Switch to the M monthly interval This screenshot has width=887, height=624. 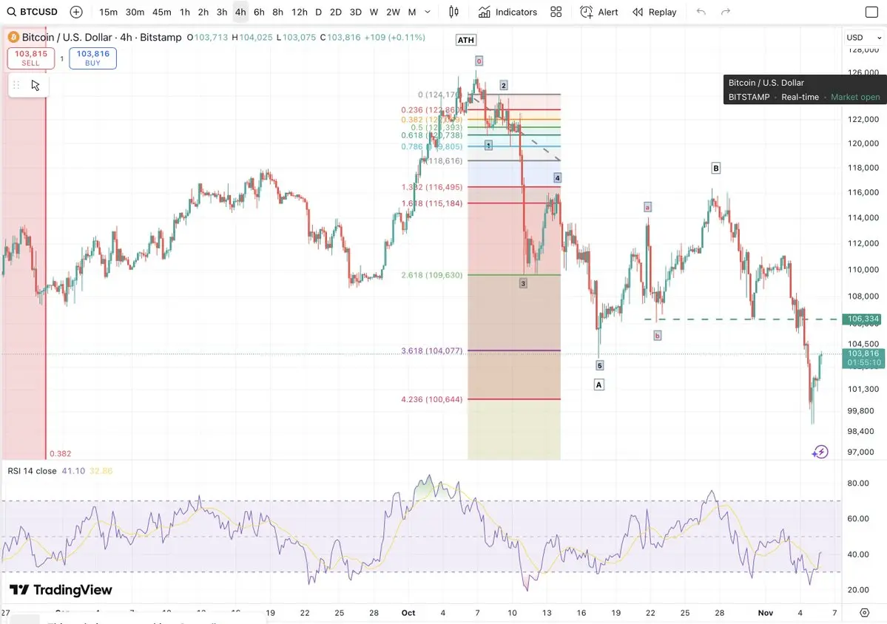pyautogui.click(x=412, y=12)
